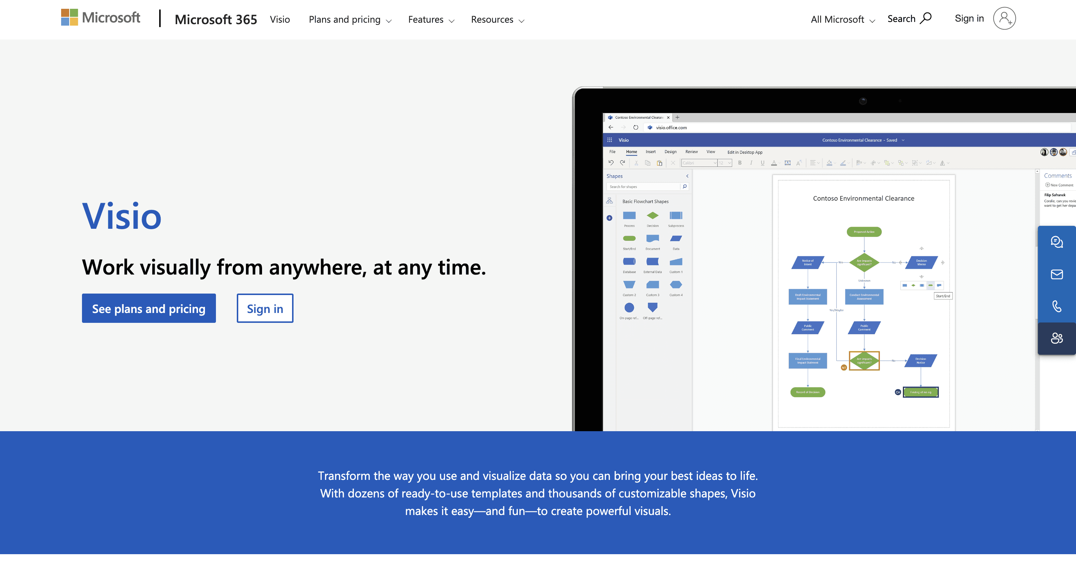Select the Record of Decision flowchart node

(807, 392)
